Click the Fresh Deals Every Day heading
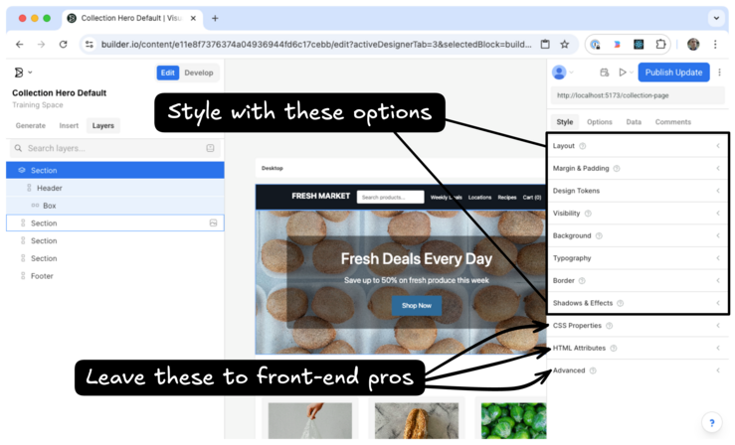Image resolution: width=735 pixels, height=445 pixels. tap(417, 259)
